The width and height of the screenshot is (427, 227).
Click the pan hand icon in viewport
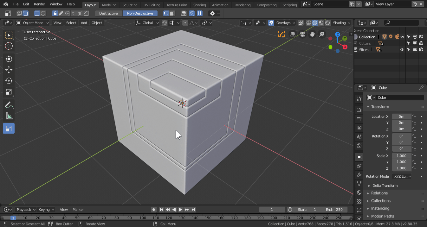(x=312, y=34)
